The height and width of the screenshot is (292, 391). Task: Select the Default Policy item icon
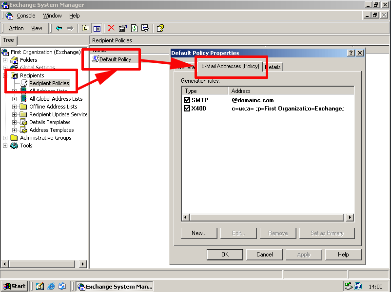[x=95, y=59]
